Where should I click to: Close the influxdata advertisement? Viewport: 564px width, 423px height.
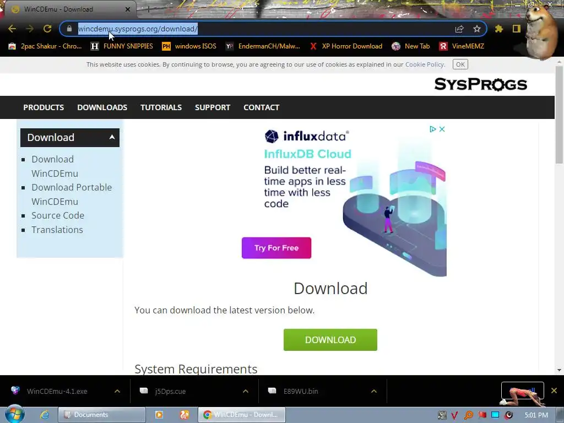pyautogui.click(x=442, y=129)
